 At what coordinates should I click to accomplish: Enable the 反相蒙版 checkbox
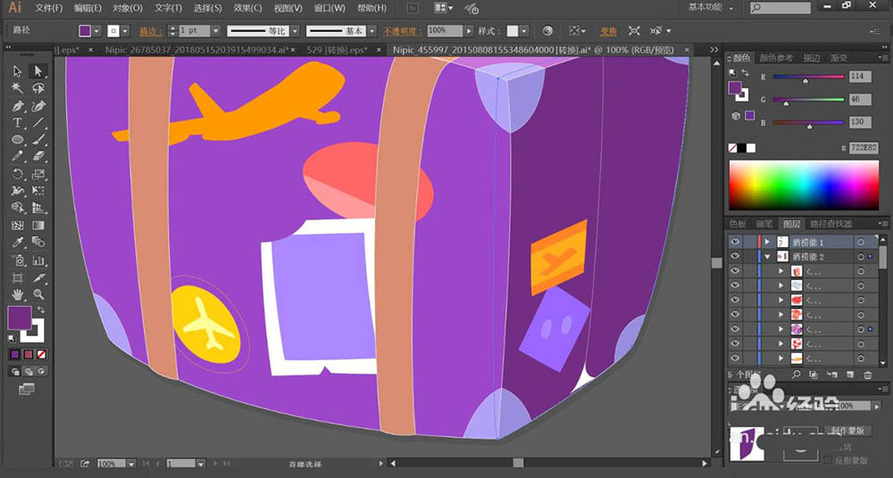point(827,460)
